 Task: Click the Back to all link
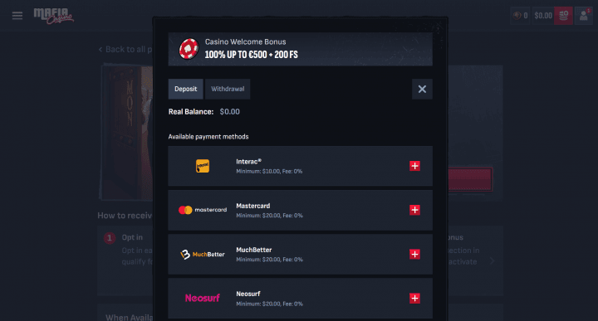click(125, 50)
